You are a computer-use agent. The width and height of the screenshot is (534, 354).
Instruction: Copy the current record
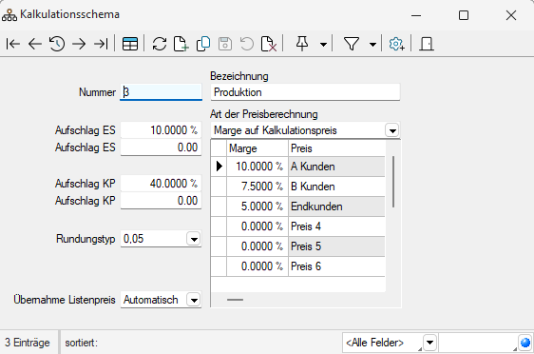[x=203, y=44]
